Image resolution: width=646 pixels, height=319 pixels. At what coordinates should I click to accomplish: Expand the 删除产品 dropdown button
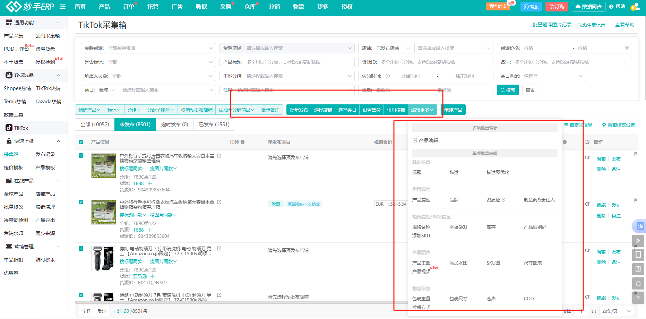tap(89, 110)
